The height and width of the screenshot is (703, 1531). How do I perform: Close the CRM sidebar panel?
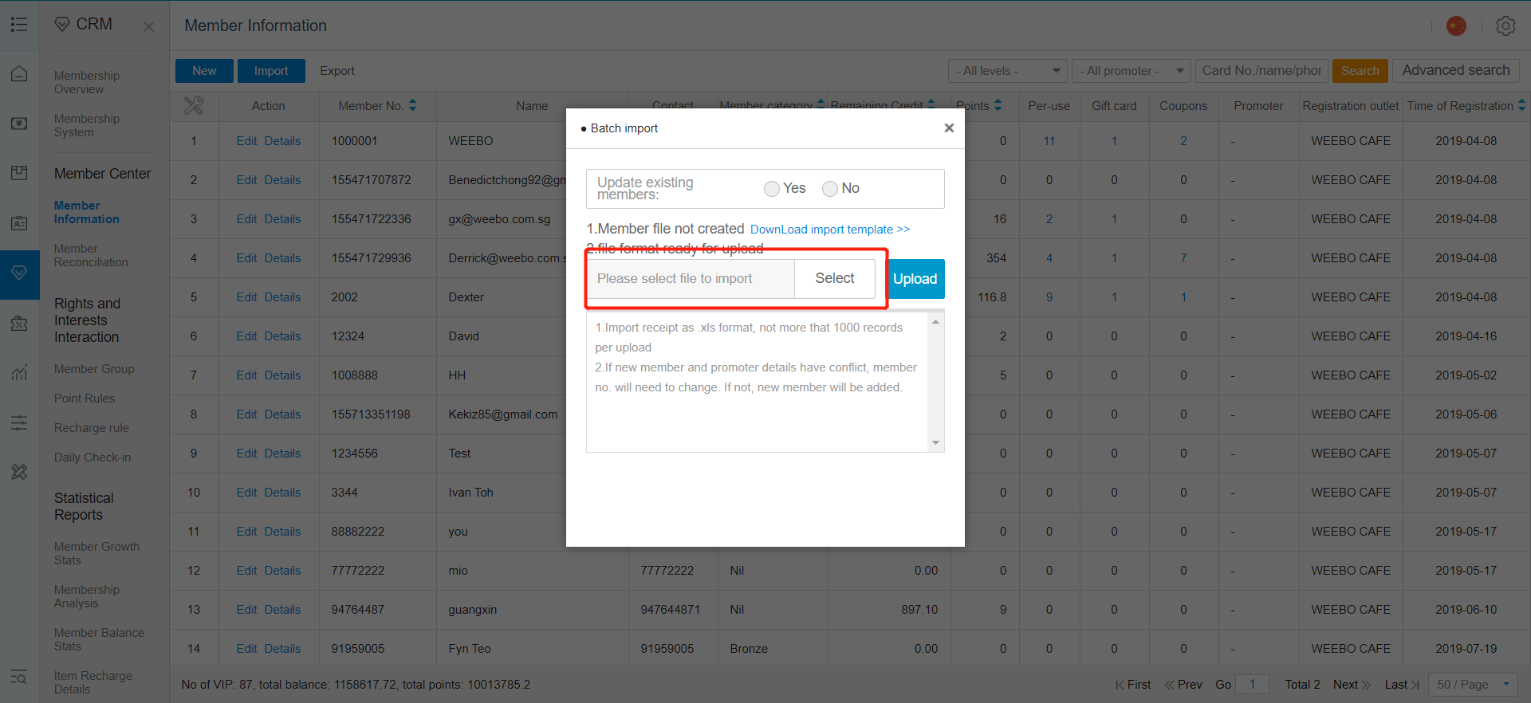(148, 26)
